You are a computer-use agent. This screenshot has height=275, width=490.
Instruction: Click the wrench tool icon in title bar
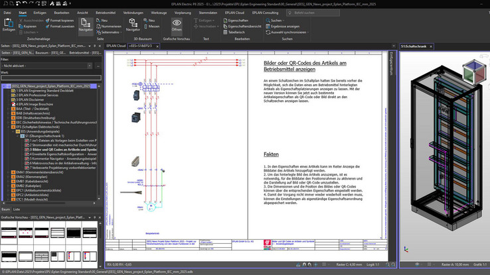pos(52,3)
